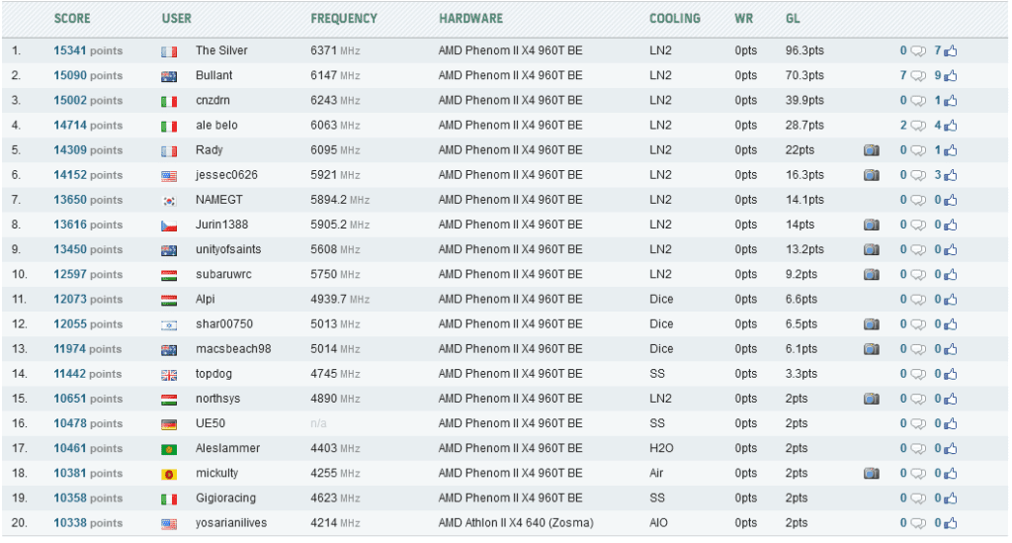Give a thumbs-up to yosarianilives' submission
The image size is (1012, 543).
(x=950, y=523)
